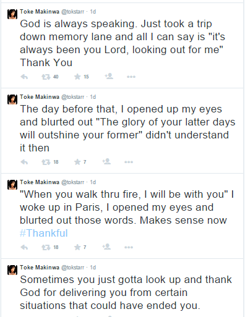Open more options on Paris tweet
This screenshot has width=245, height=317.
[x=129, y=247]
